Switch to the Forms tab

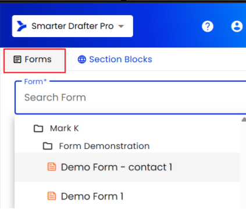point(35,60)
